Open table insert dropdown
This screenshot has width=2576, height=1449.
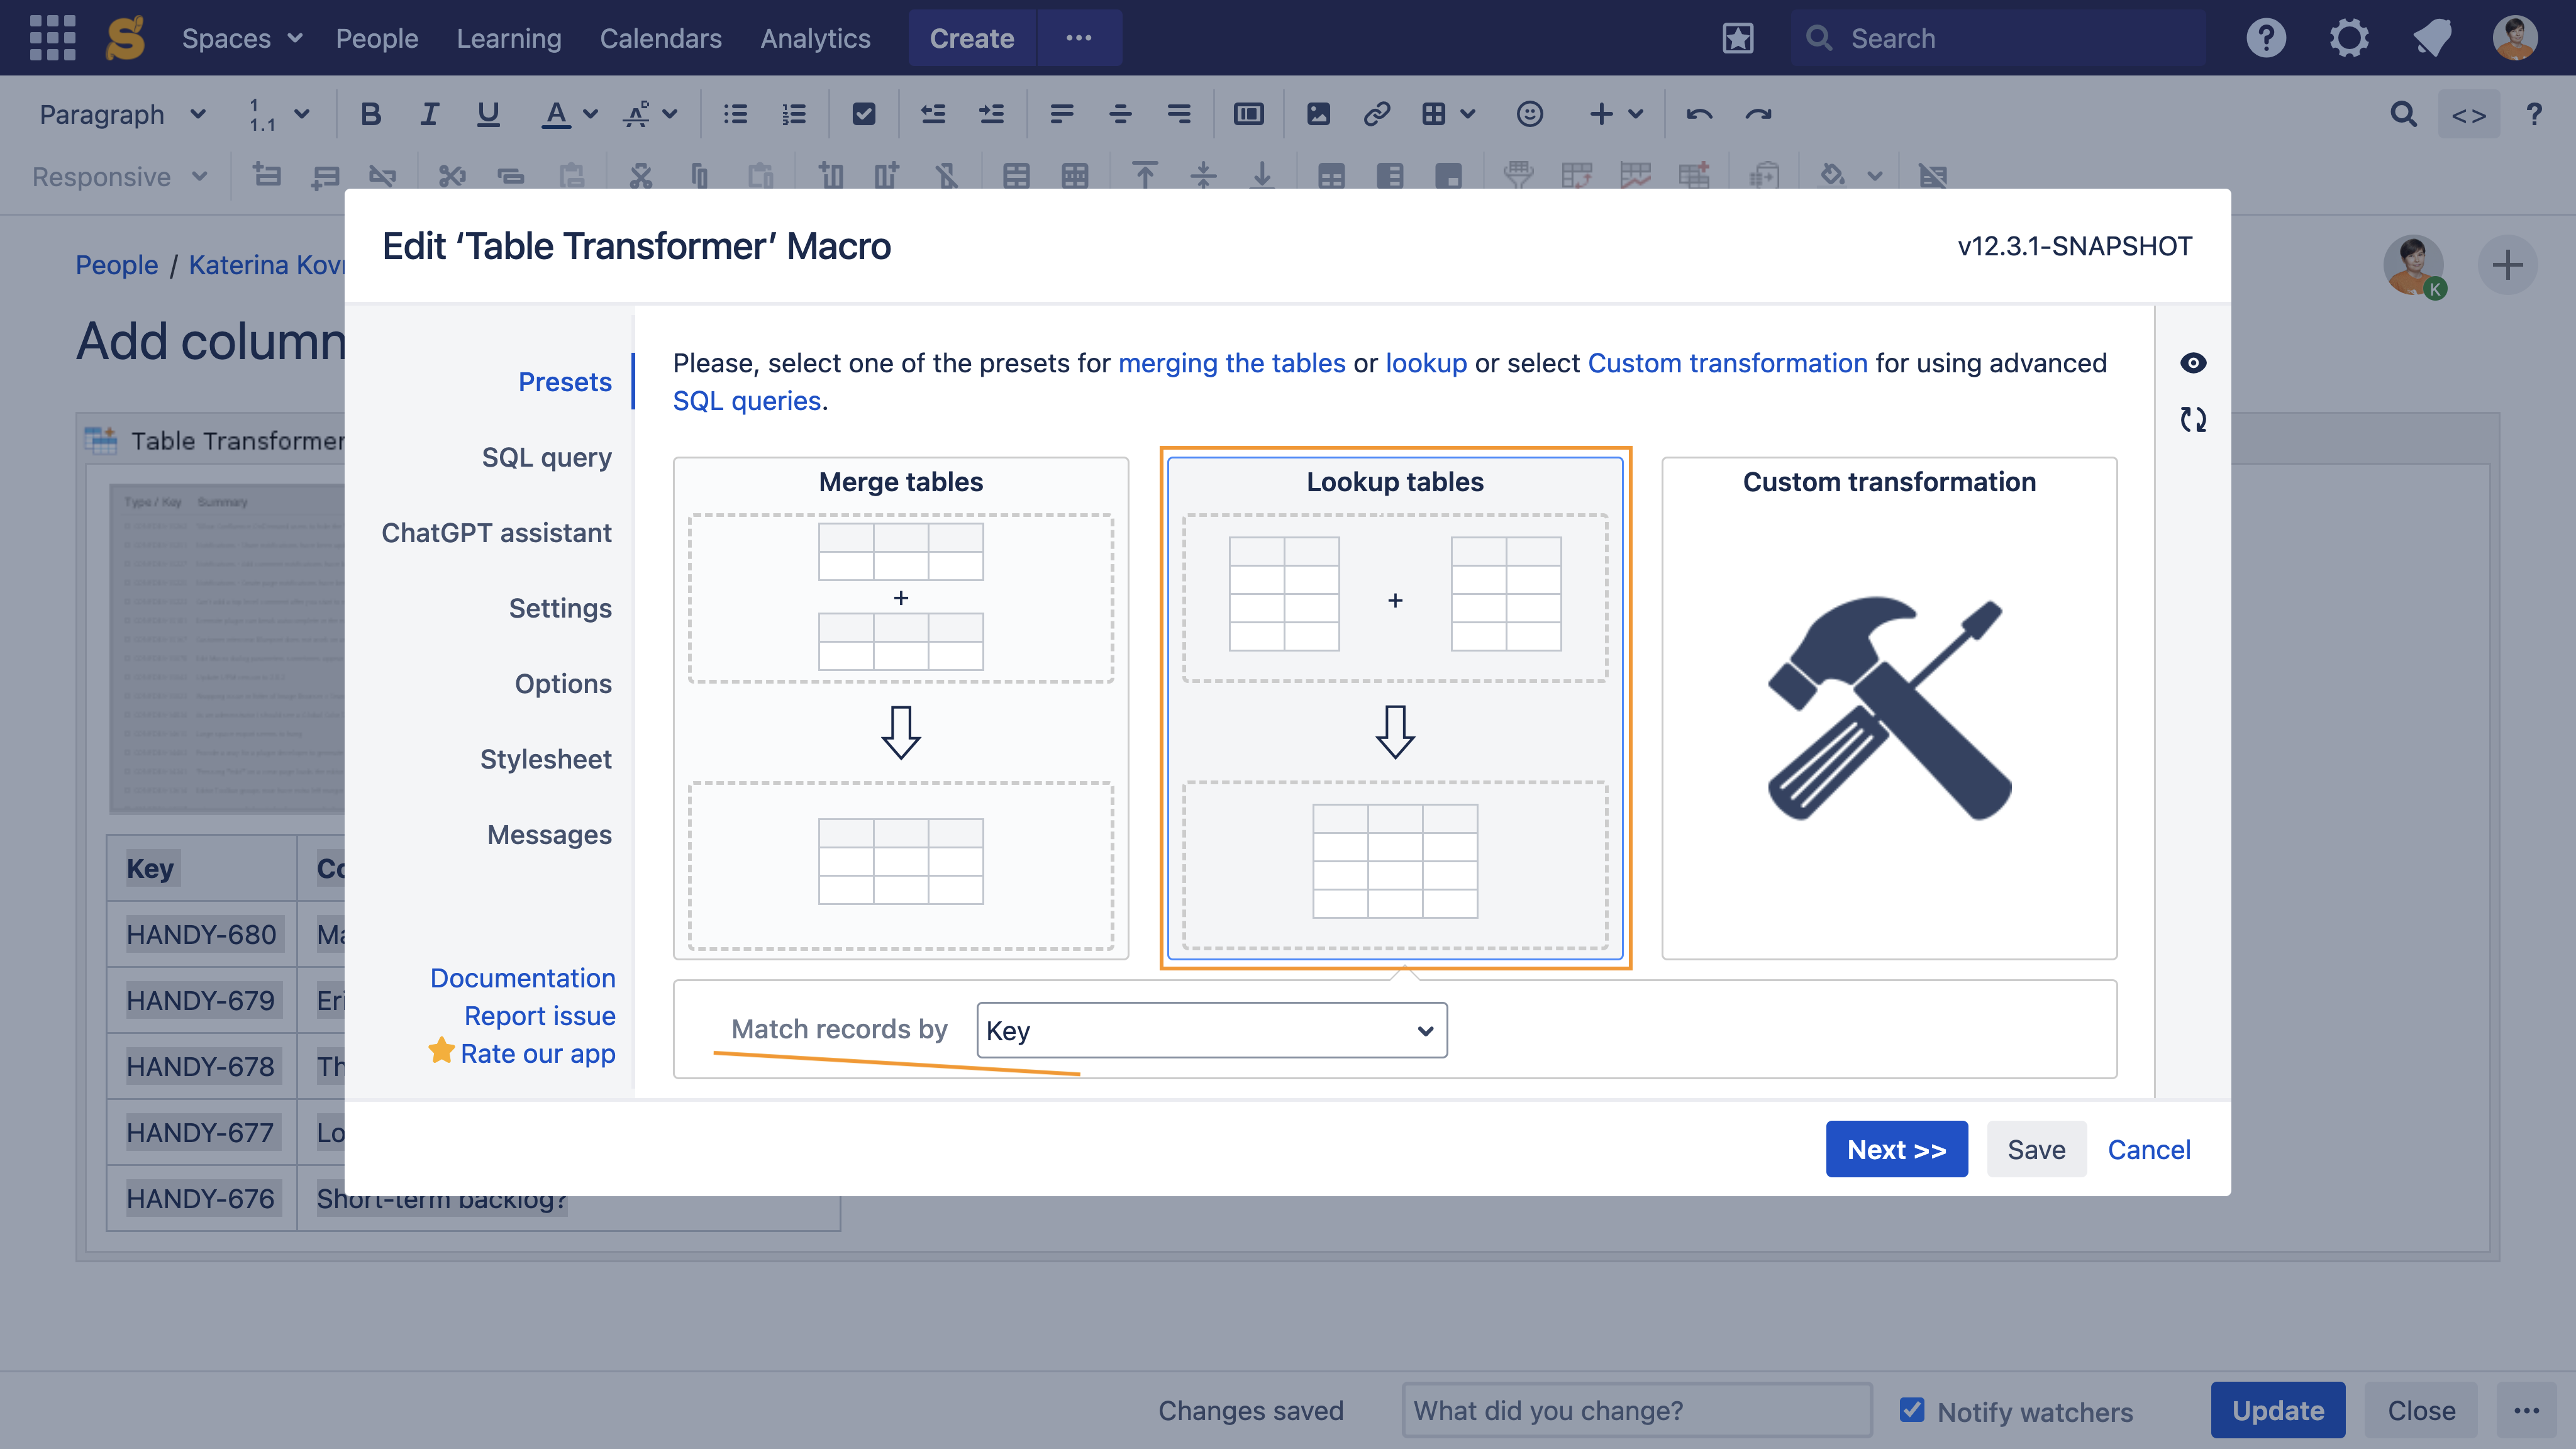[1448, 114]
